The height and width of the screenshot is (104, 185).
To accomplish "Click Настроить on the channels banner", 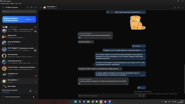I will point(29,19).
